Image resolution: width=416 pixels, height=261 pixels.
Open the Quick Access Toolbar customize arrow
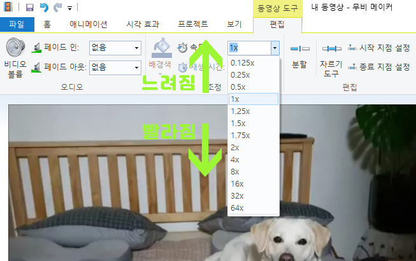tap(70, 8)
